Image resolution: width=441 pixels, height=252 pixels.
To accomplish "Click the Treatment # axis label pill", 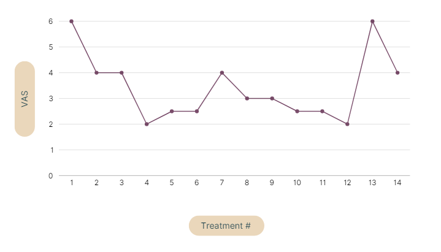I will (x=226, y=226).
